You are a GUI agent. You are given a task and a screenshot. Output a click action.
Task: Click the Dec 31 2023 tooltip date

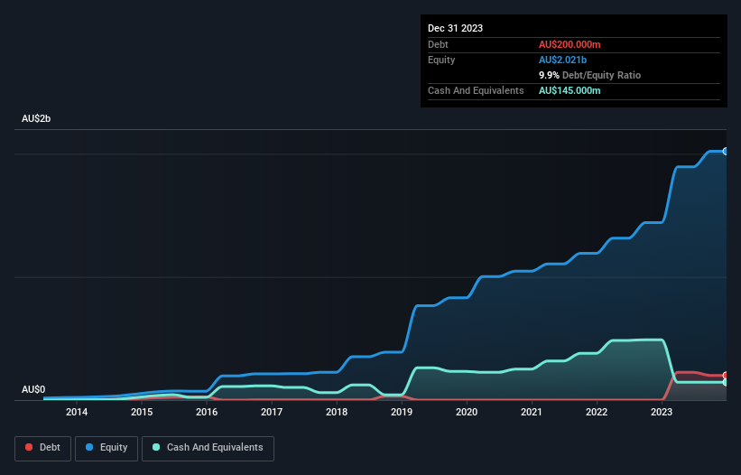455,28
